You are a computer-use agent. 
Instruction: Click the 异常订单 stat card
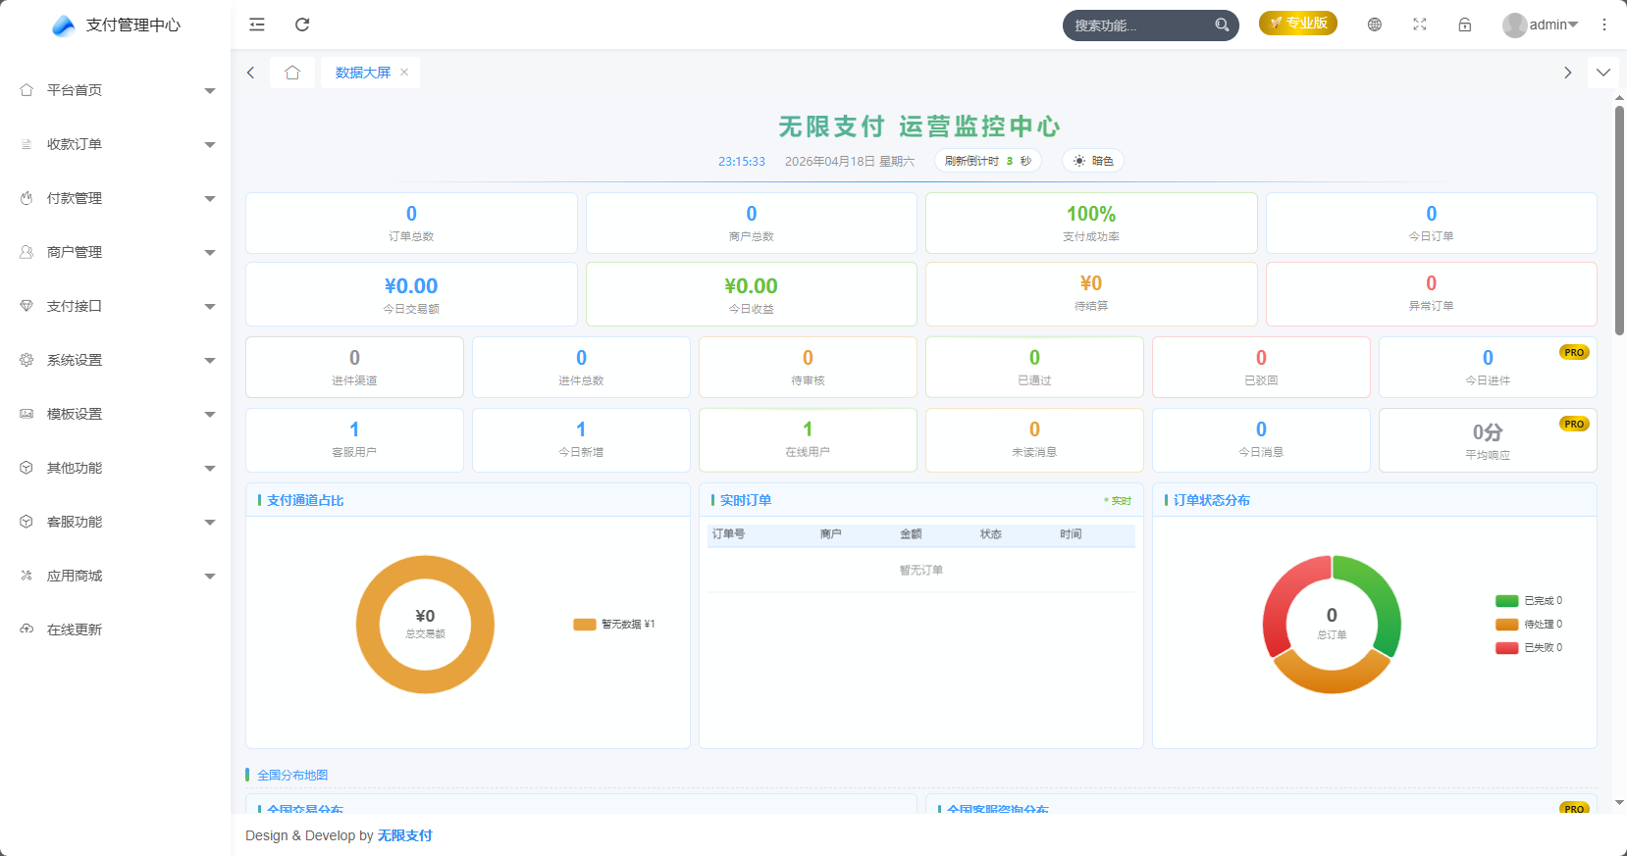coord(1432,294)
